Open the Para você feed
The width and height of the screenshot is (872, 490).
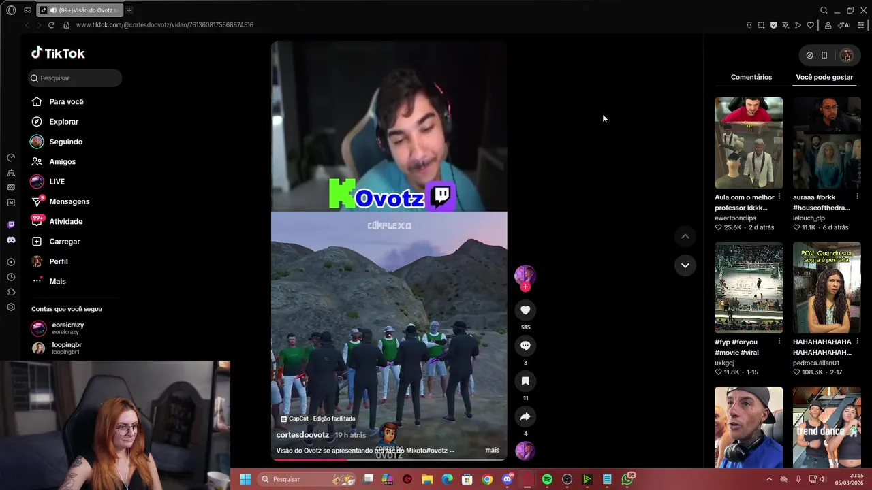(57, 101)
